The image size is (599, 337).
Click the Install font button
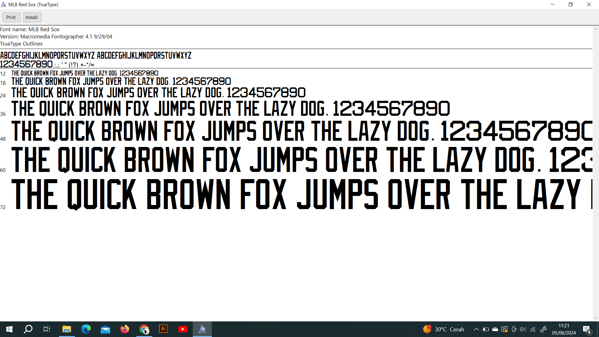click(x=32, y=17)
